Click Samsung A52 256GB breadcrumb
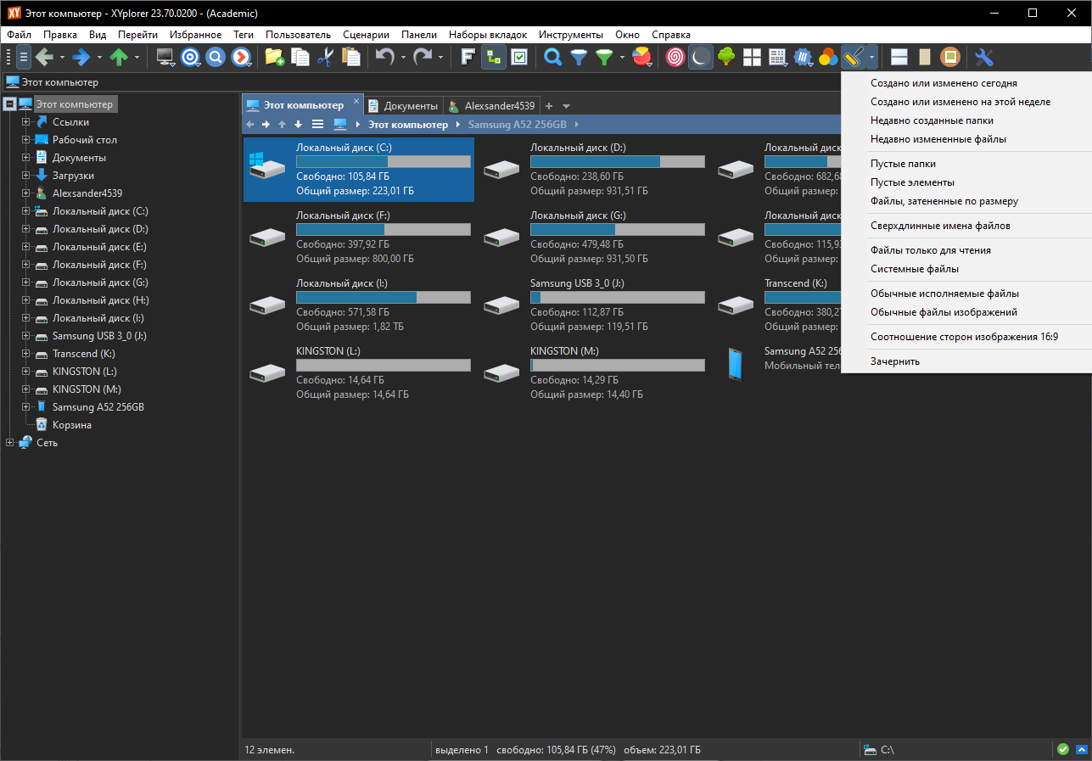 (518, 125)
